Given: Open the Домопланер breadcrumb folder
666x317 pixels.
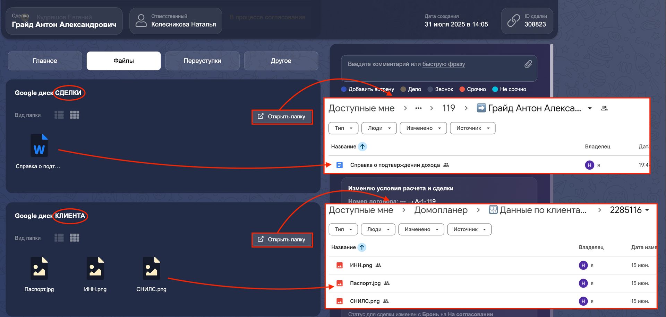Looking at the screenshot, I should click(x=441, y=210).
